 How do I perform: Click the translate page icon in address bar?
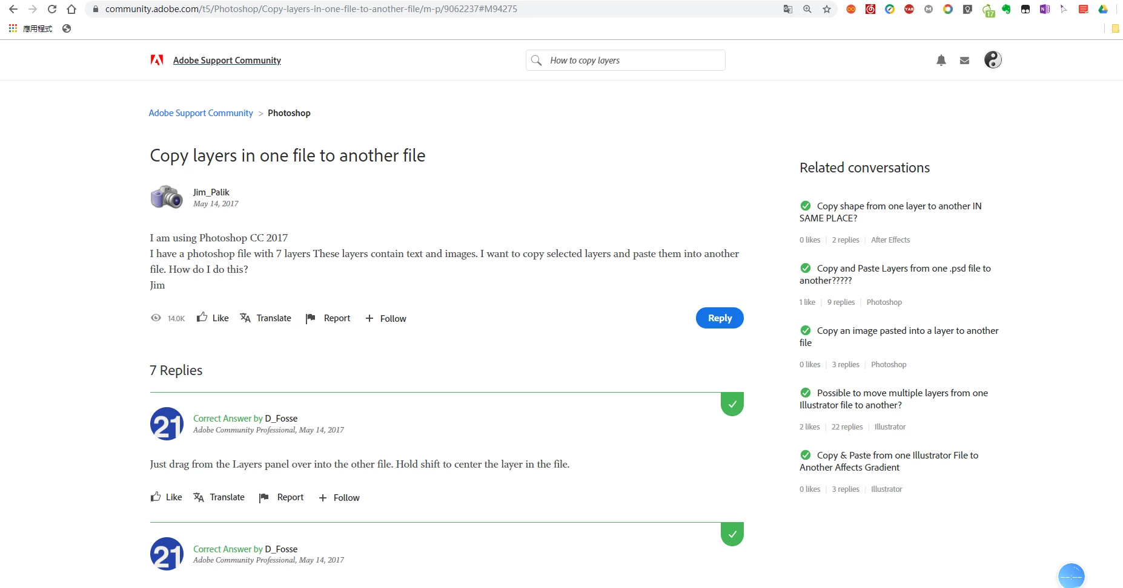[x=788, y=9]
